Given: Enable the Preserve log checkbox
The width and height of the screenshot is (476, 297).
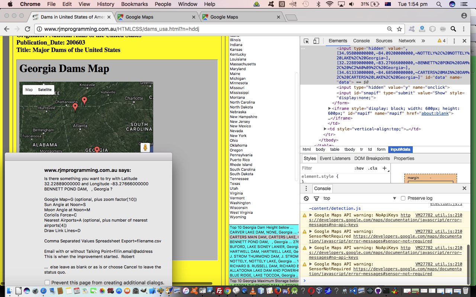Looking at the screenshot, I should point(403,198).
